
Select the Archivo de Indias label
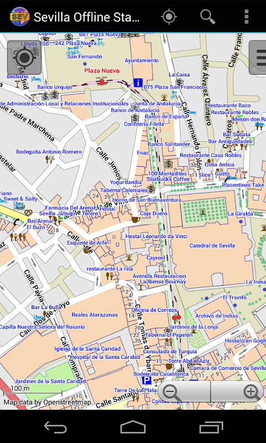[217, 316]
